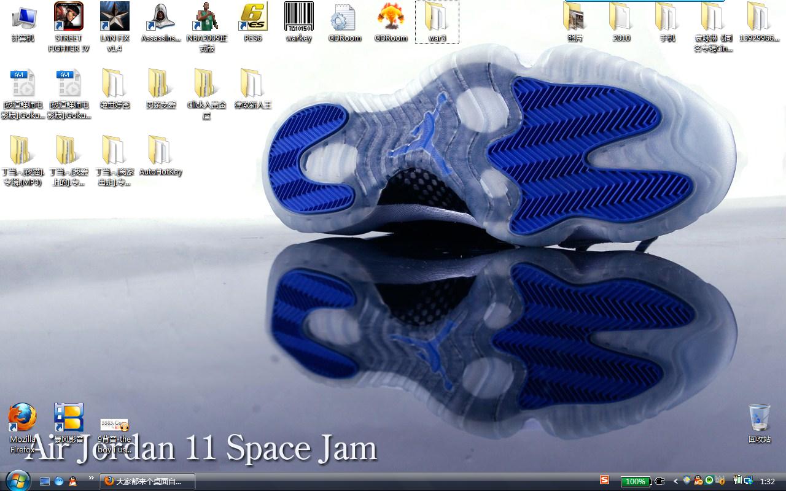Viewport: 786px width, 491px height.
Task: Open the 计算机 desktop icon
Action: 23,23
